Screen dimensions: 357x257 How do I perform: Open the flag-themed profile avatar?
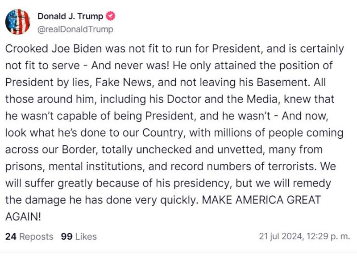coord(18,22)
